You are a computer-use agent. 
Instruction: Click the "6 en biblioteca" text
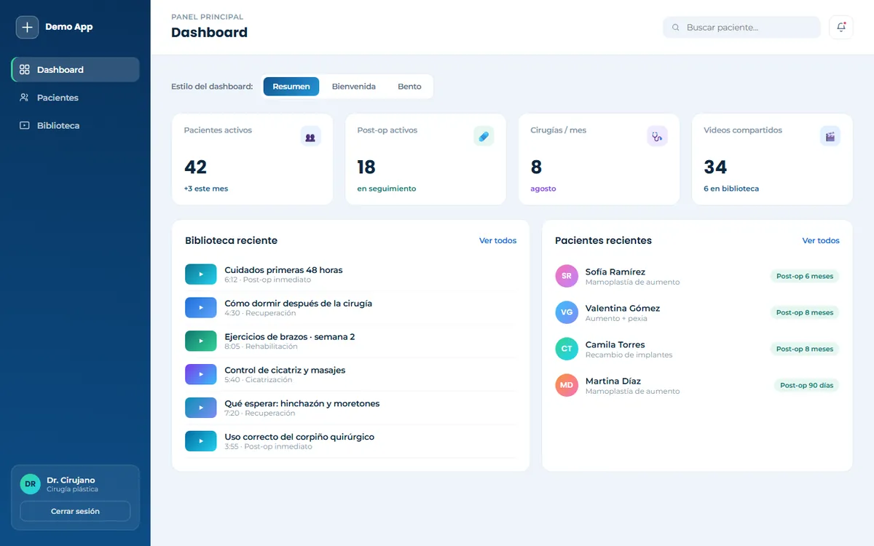point(731,189)
